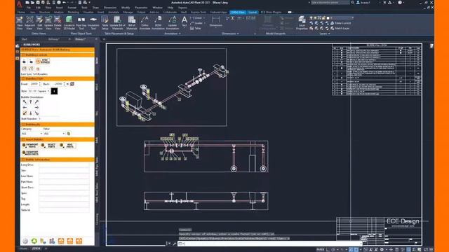
Task: Select the Pipe Gap Tool
Action: point(81,23)
